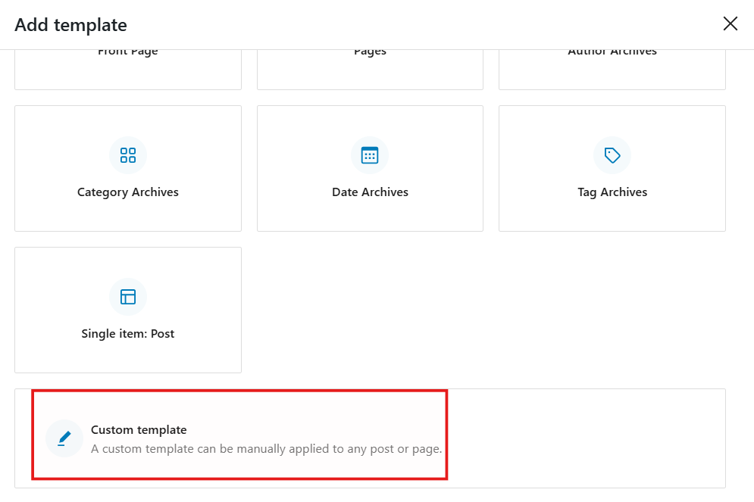Click blank space below the Date Archives label

(x=370, y=215)
